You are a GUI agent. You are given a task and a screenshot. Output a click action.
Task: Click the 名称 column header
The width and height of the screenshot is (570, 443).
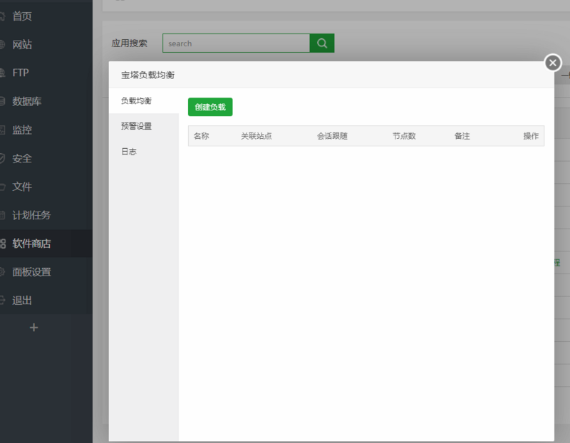pyautogui.click(x=201, y=136)
